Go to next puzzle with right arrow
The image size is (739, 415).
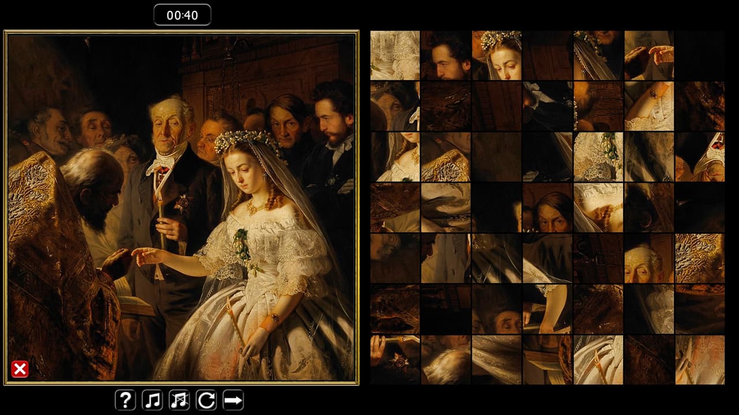coord(233,399)
